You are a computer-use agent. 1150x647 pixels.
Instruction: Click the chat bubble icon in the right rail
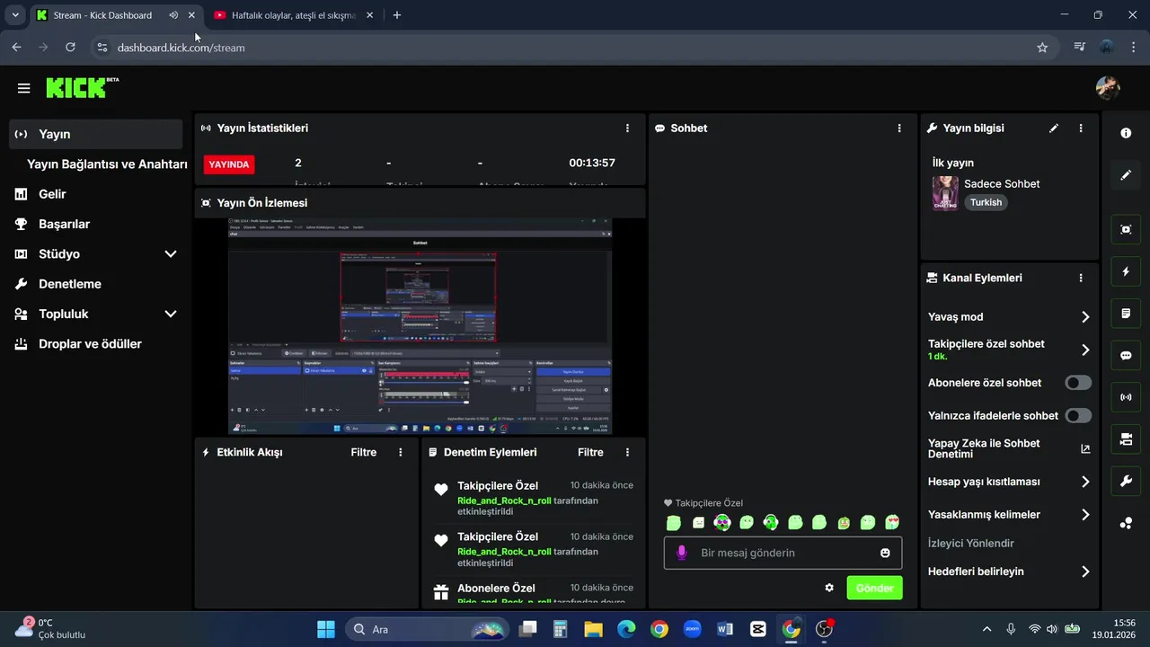point(1126,355)
